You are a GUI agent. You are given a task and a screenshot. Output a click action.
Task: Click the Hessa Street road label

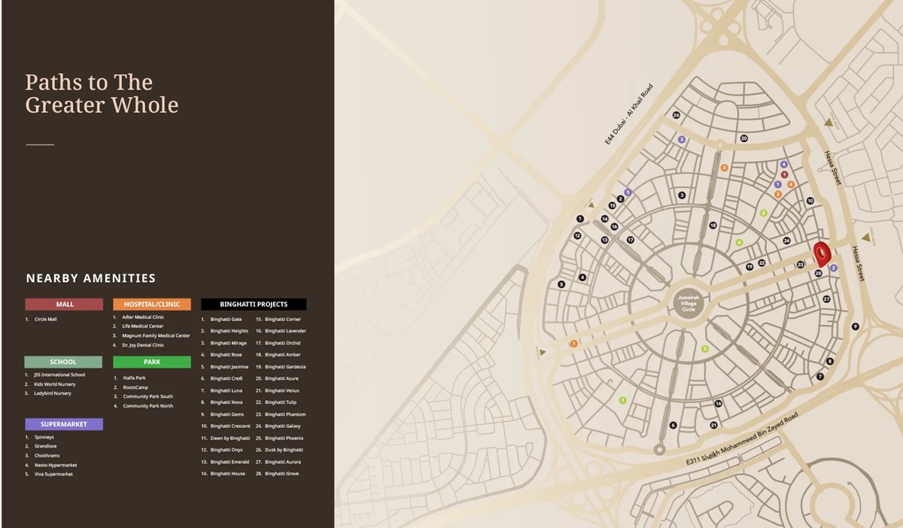tap(832, 167)
